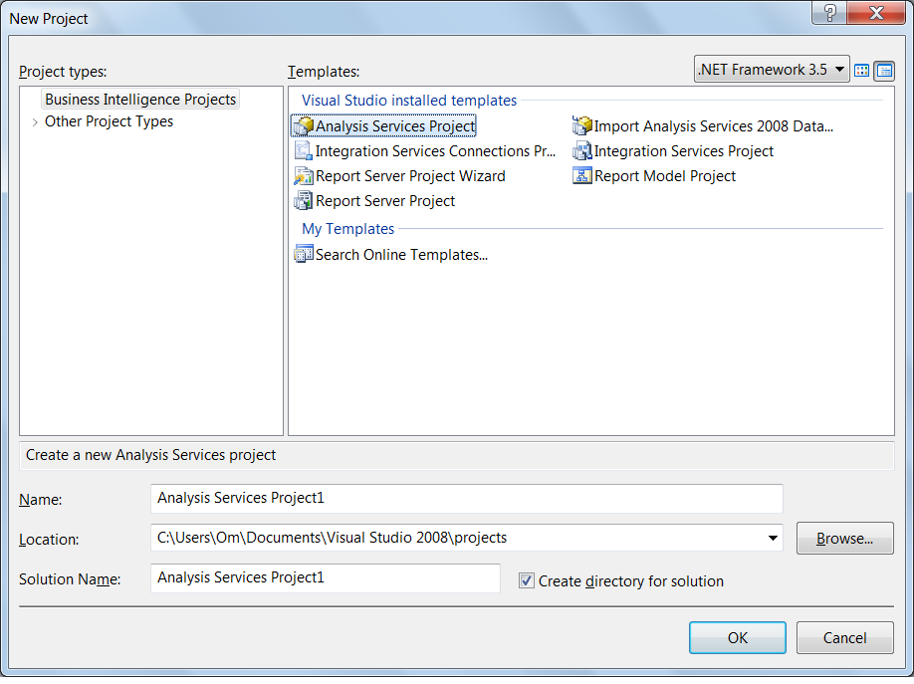Click the OK button
Viewport: 914px width, 684px height.
coord(737,637)
